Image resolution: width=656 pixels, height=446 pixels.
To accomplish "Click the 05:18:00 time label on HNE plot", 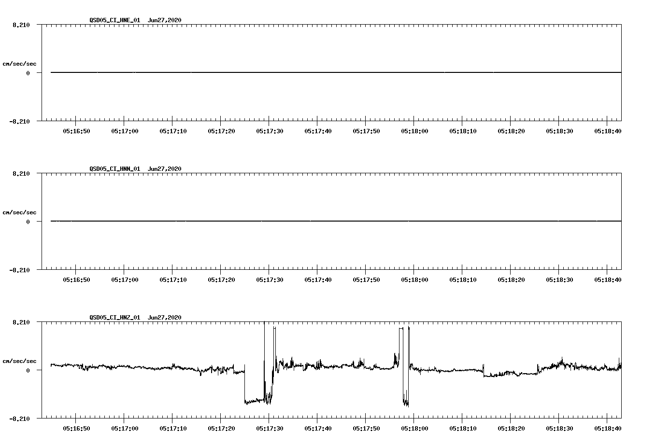I will [x=414, y=131].
